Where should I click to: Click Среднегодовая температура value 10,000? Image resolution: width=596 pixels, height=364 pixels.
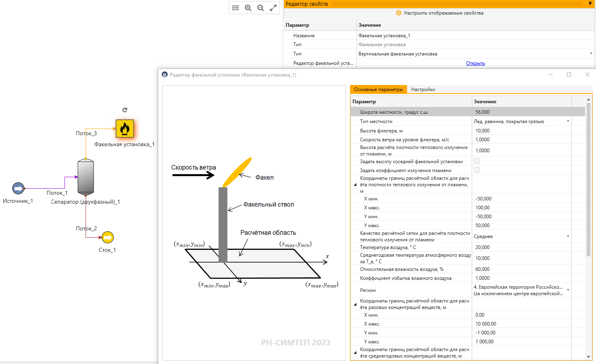click(x=522, y=258)
